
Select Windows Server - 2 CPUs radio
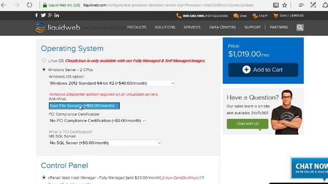click(x=44, y=70)
